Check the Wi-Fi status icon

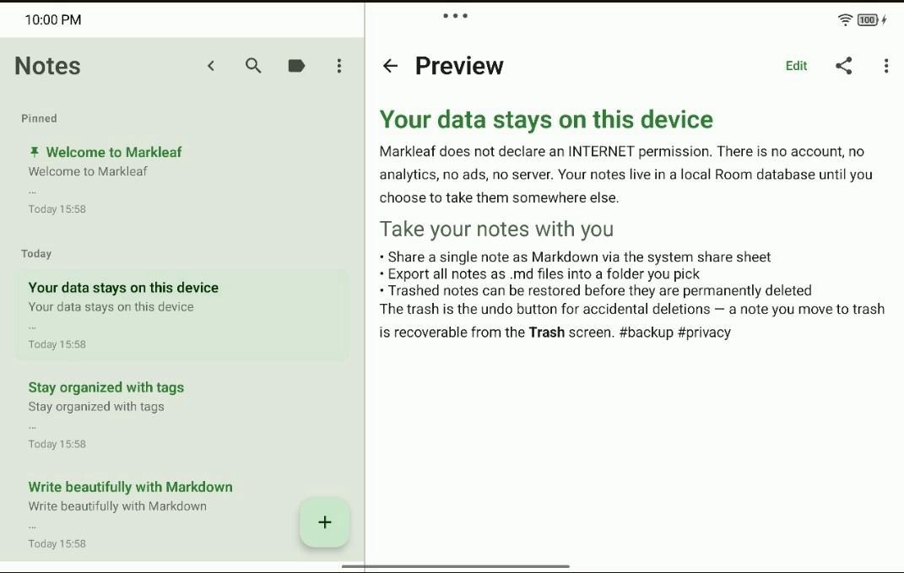pos(845,20)
